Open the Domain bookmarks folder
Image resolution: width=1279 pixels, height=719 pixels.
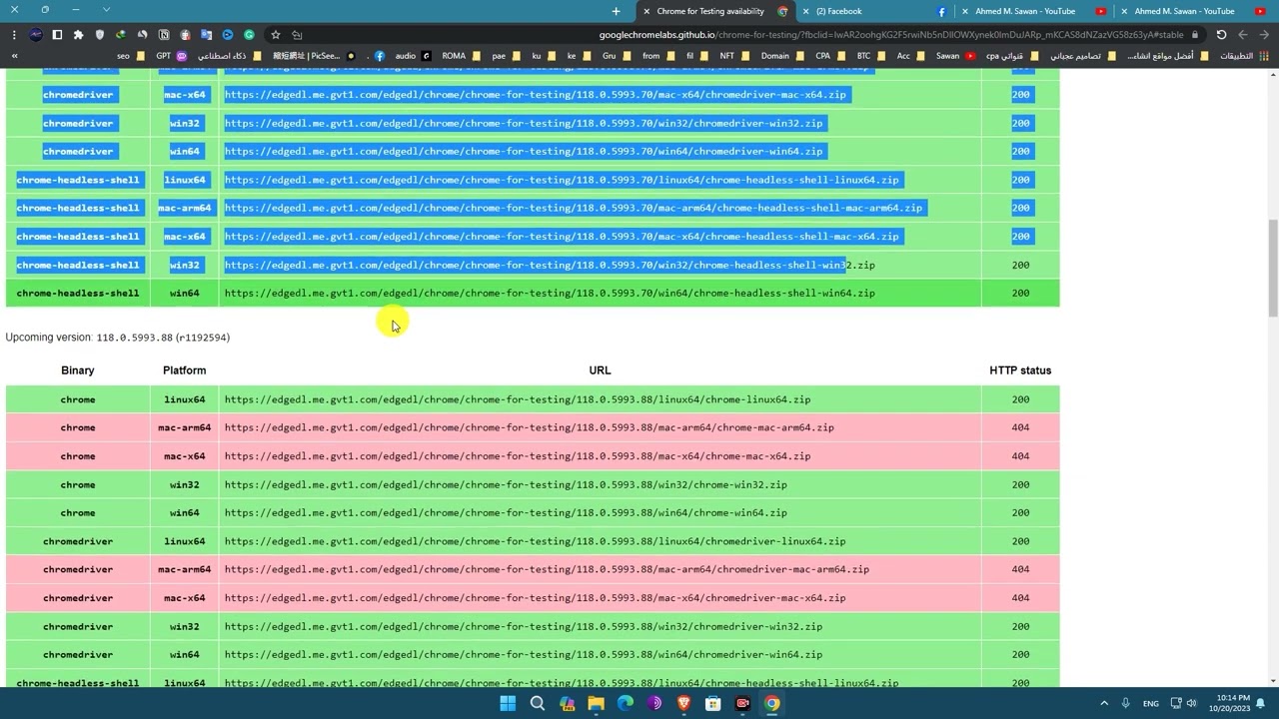[782, 56]
